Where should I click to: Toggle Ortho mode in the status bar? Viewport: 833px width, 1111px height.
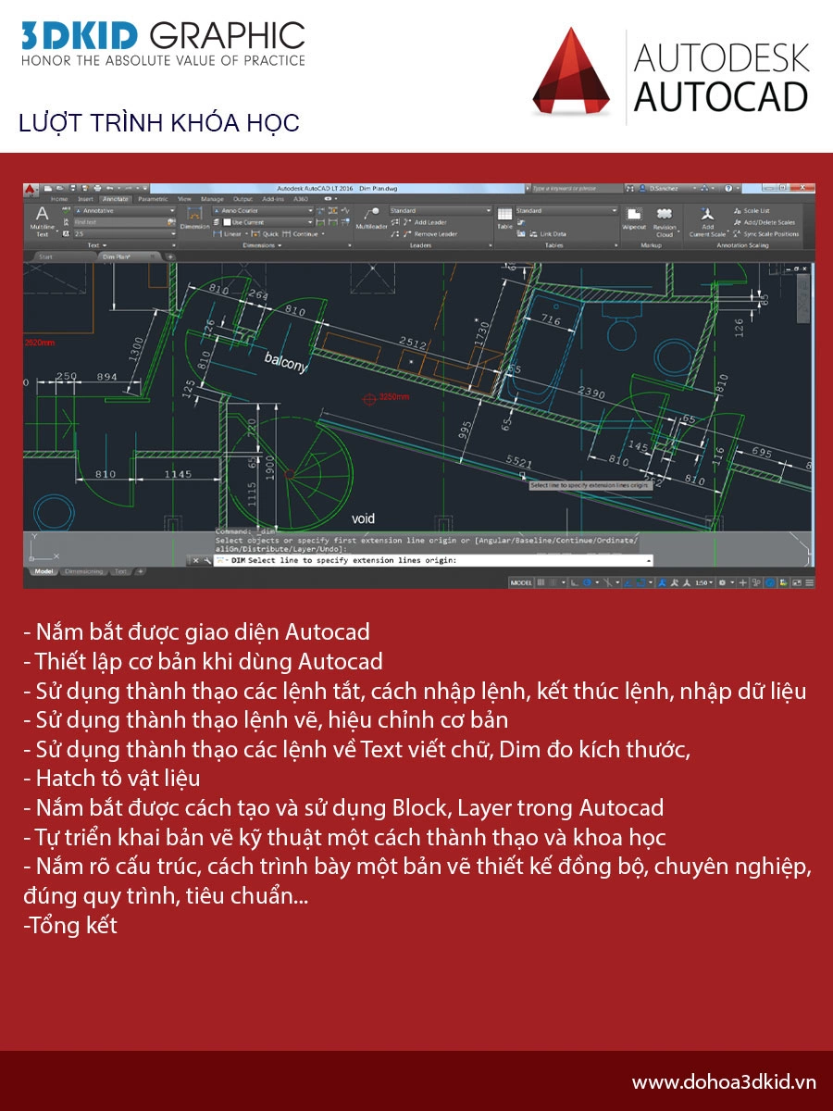tap(573, 582)
